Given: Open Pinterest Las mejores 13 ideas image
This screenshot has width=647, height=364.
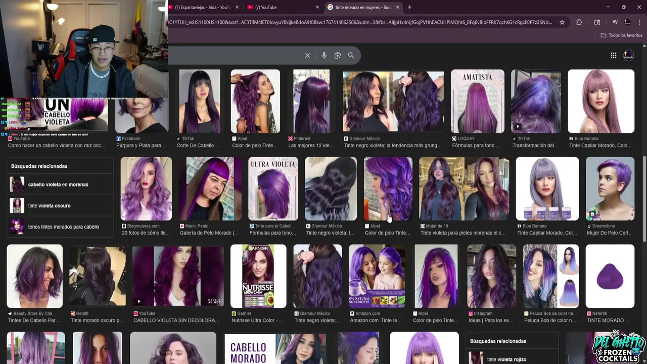Looking at the screenshot, I should pyautogui.click(x=311, y=101).
